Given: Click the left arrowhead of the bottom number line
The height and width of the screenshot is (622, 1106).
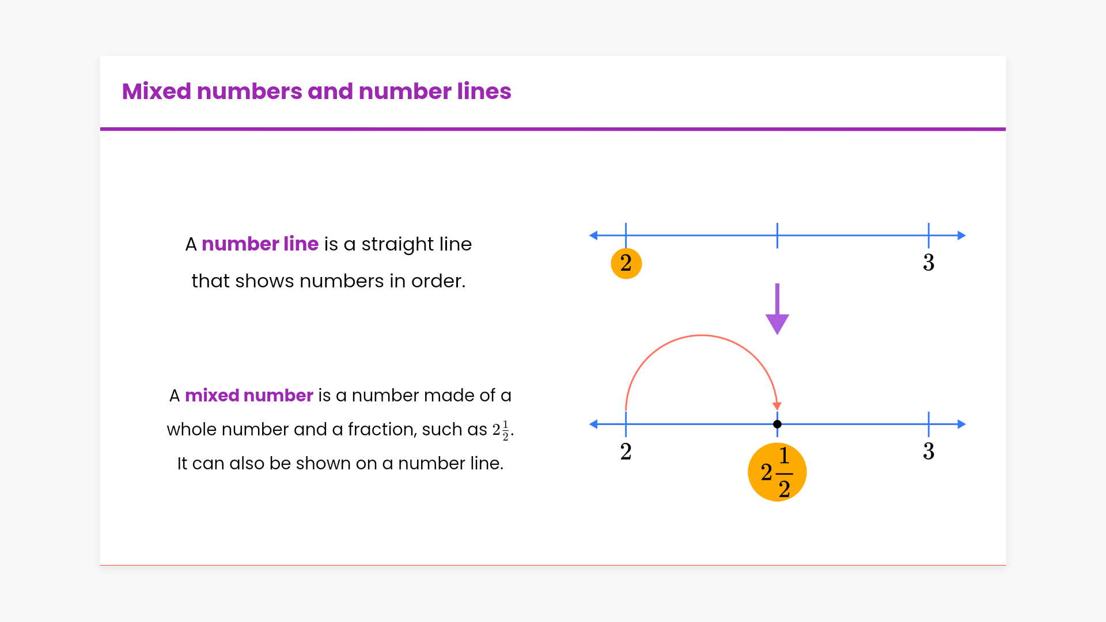Looking at the screenshot, I should pos(594,424).
